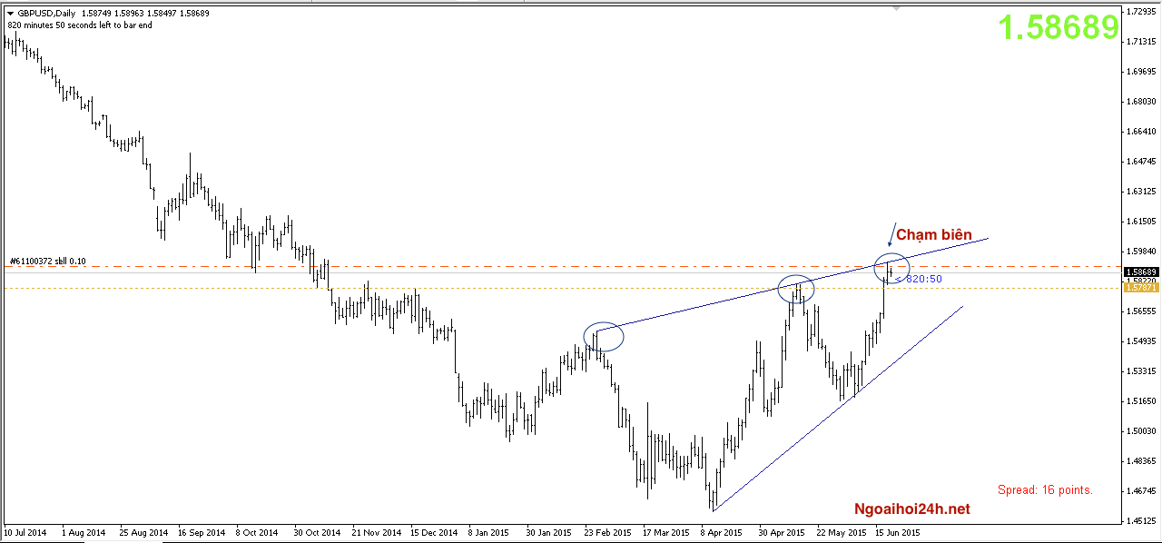Click the blue '820:50' bar timer label
Viewport: 1162px width, 543px height.
point(919,279)
